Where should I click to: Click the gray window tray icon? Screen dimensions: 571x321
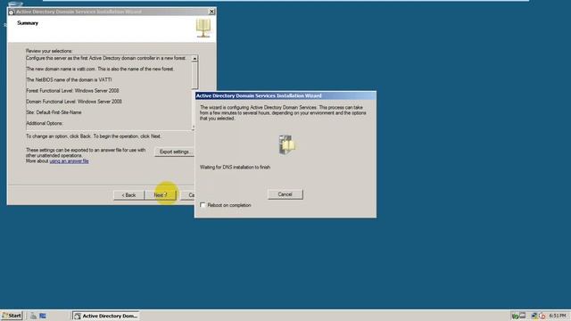pyautogui.click(x=523, y=316)
